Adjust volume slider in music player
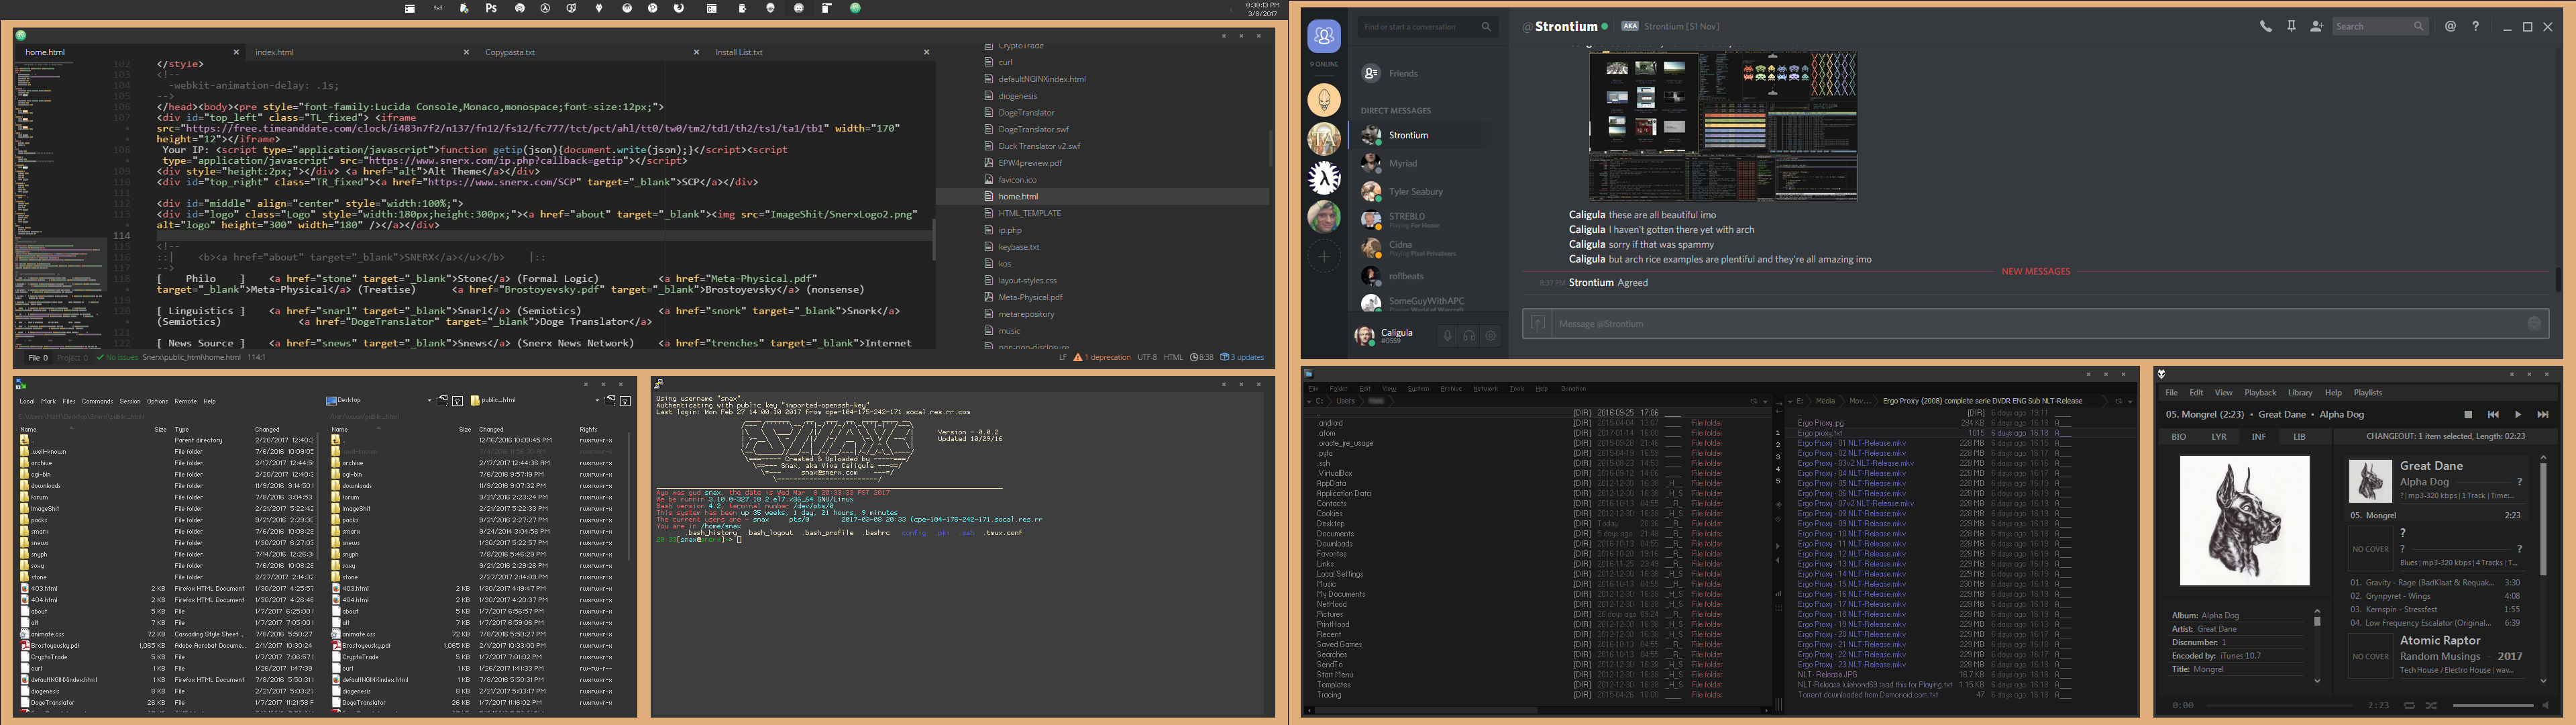Viewport: 2576px width, 725px height. pos(2493,706)
